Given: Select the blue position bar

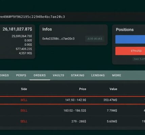Looking at the screenshot, I should (130, 39).
